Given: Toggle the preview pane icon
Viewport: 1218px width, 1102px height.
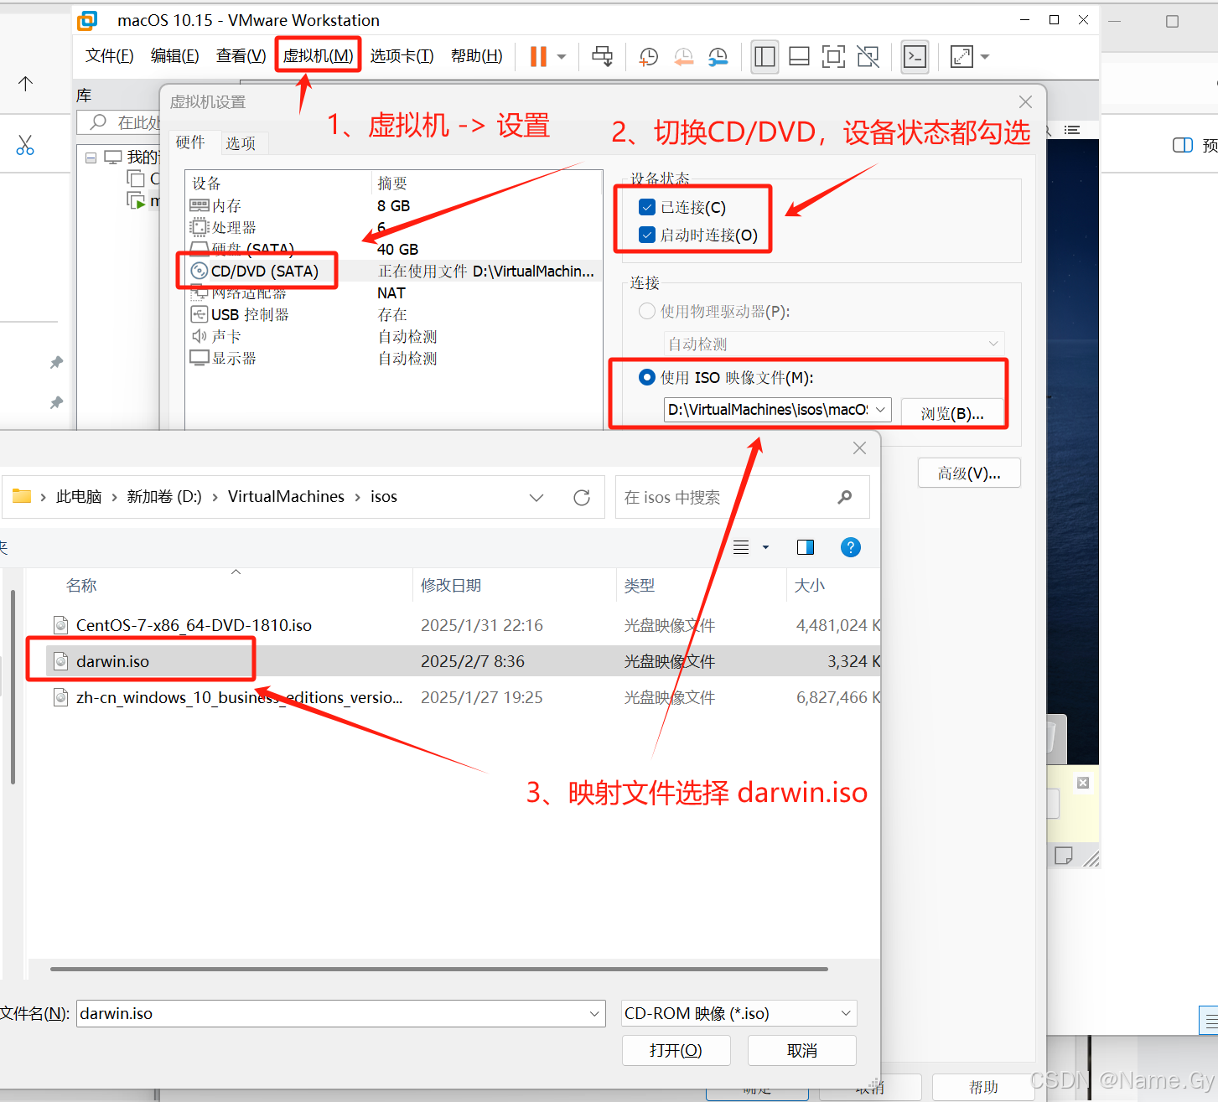Looking at the screenshot, I should click(x=806, y=547).
